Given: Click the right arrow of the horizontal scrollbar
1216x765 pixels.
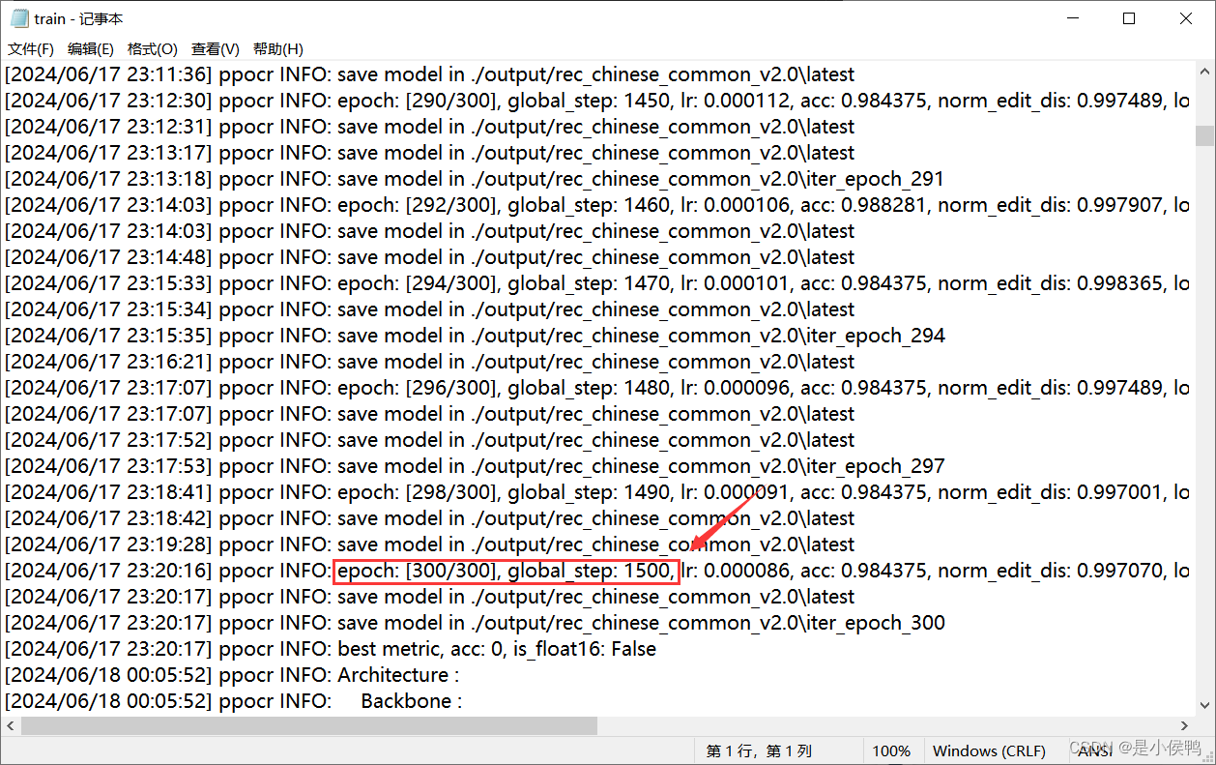Looking at the screenshot, I should click(x=1185, y=725).
